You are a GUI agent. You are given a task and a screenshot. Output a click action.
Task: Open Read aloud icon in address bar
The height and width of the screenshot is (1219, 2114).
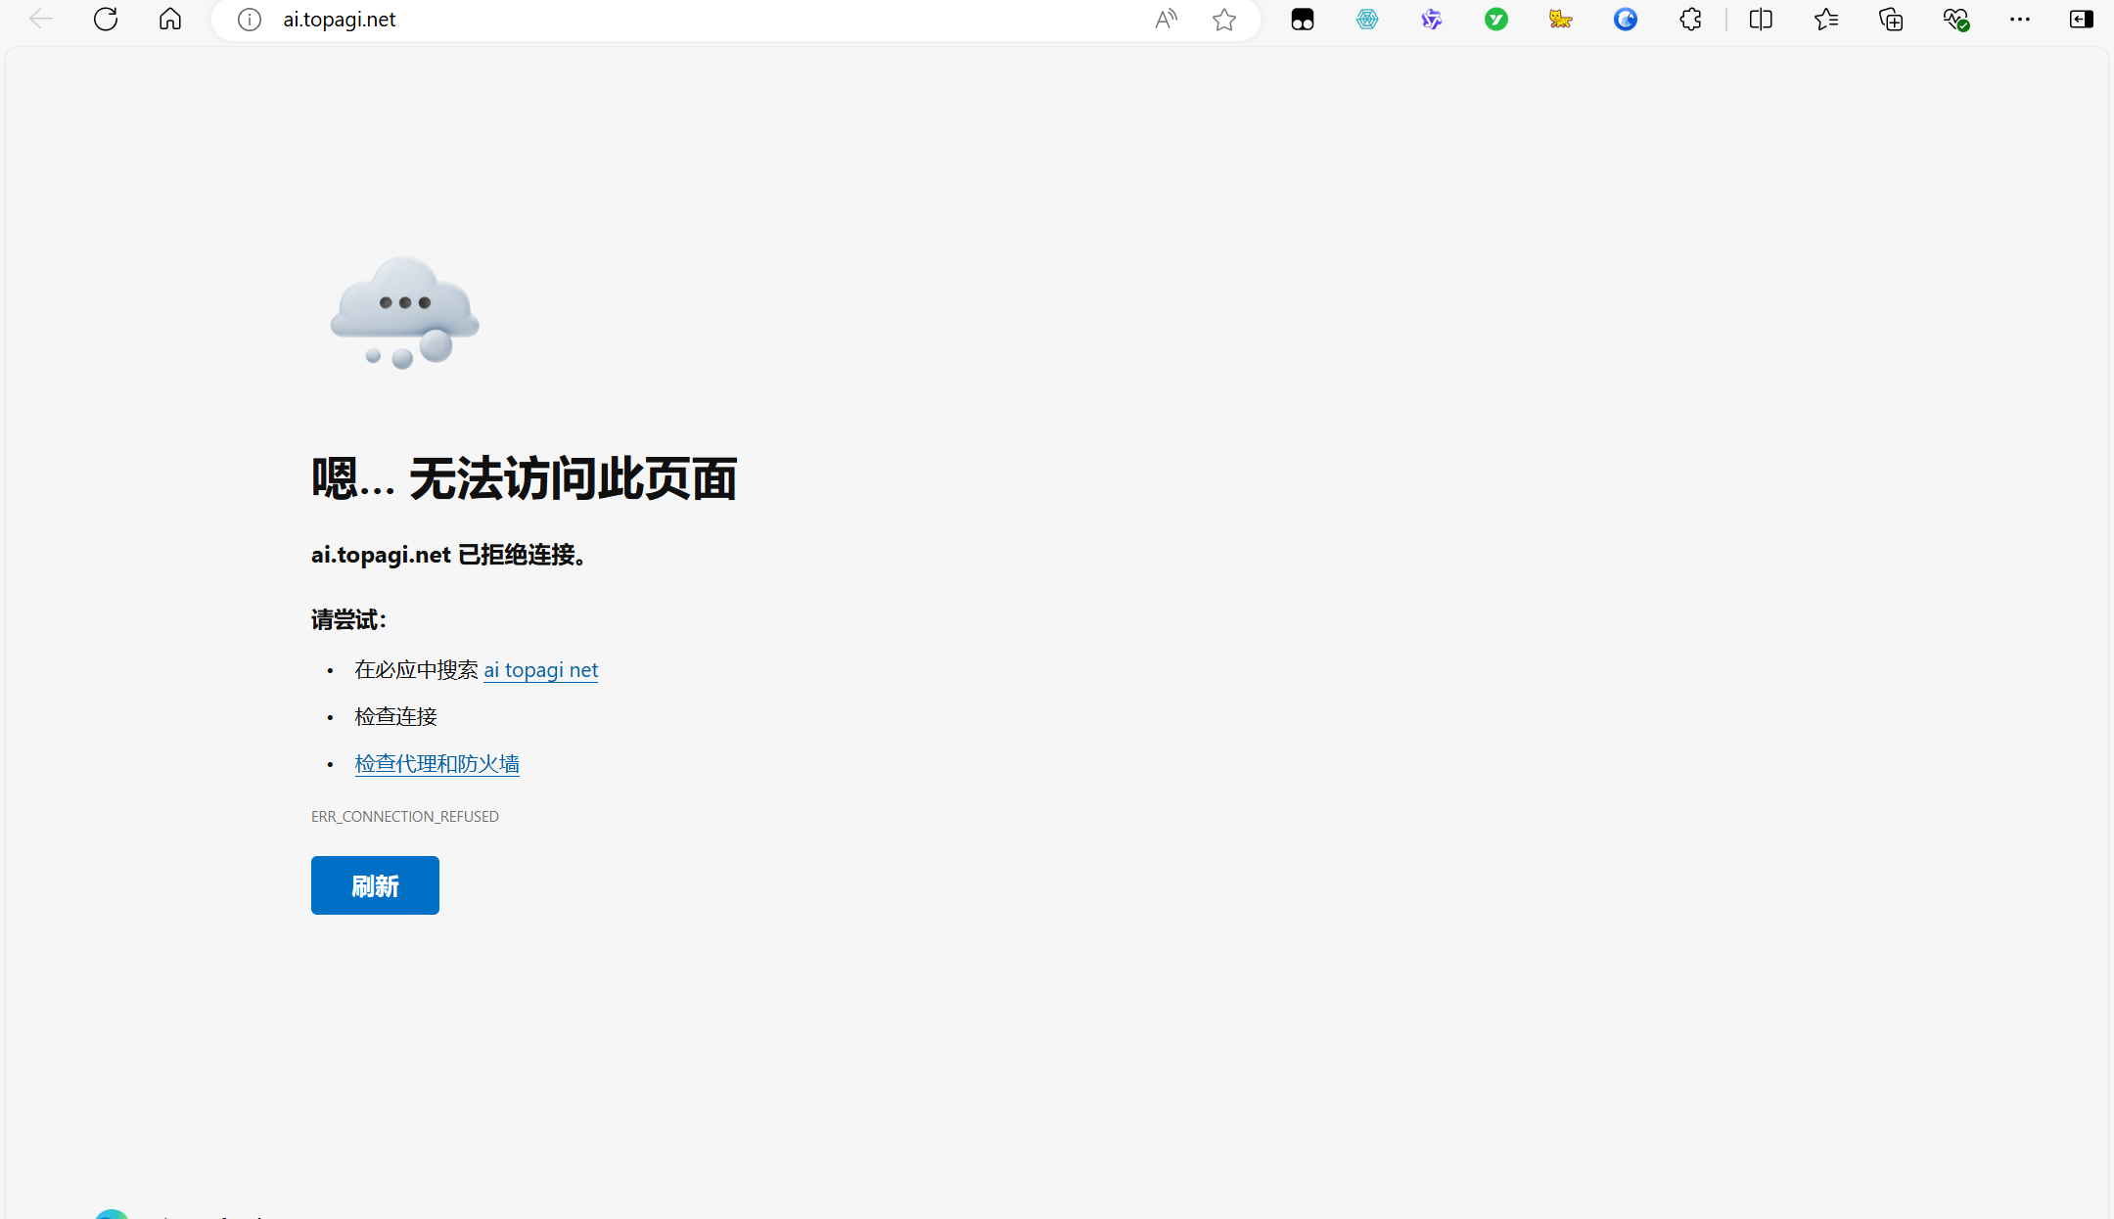point(1166,20)
